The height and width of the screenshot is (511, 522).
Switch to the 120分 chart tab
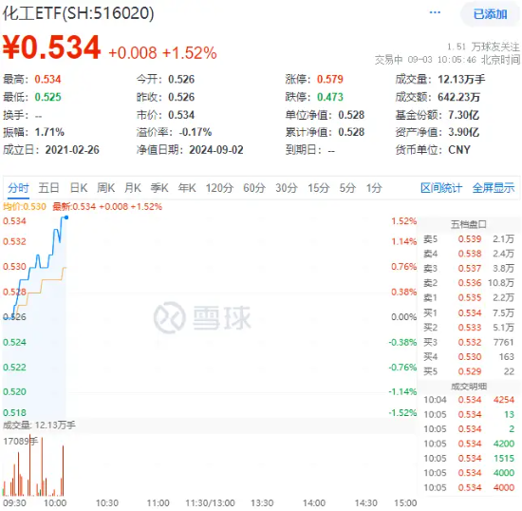click(x=219, y=188)
